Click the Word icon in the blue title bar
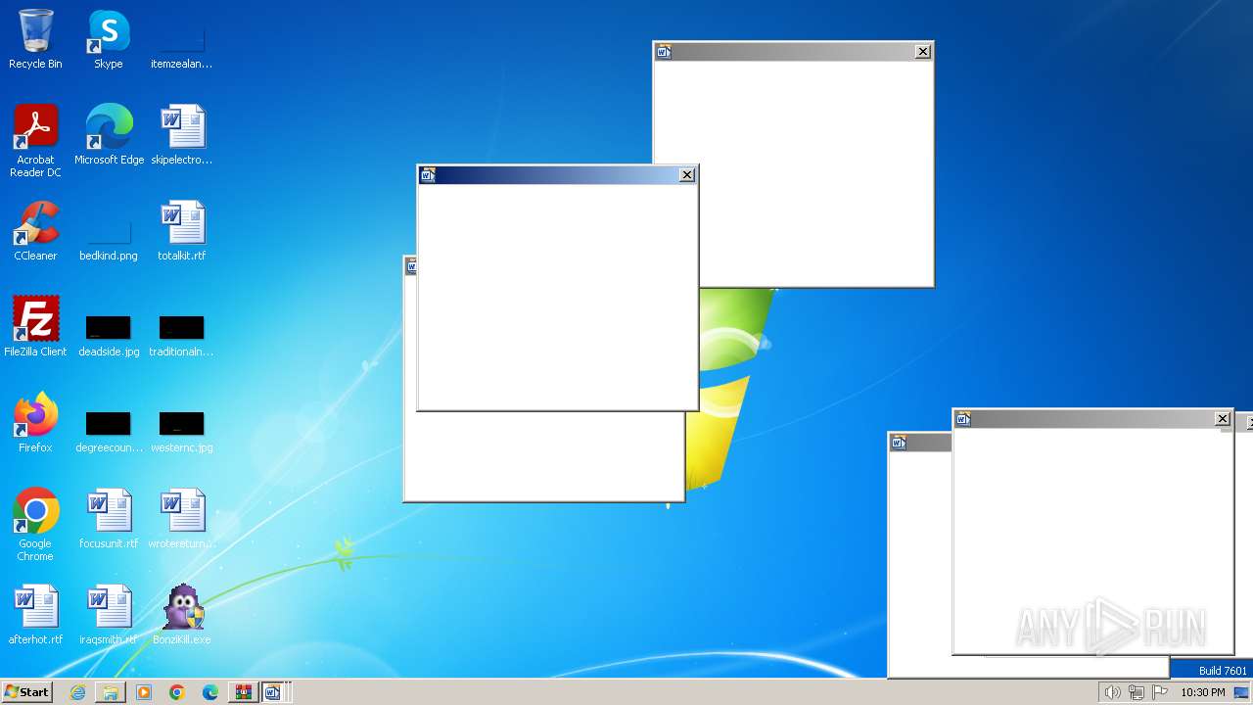 click(428, 174)
